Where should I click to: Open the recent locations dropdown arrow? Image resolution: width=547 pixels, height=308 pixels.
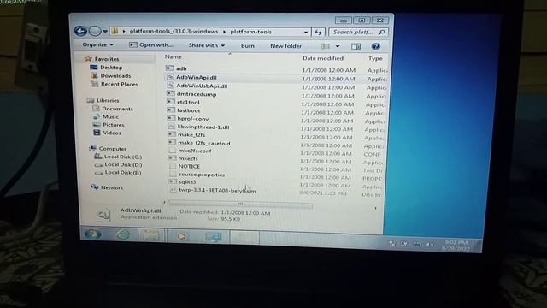coord(105,32)
